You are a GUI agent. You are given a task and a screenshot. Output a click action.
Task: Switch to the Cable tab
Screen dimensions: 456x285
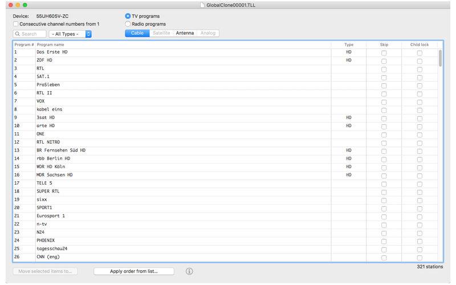pyautogui.click(x=137, y=33)
